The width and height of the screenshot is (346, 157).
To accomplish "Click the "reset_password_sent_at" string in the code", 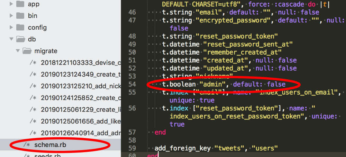I will click(248, 44).
